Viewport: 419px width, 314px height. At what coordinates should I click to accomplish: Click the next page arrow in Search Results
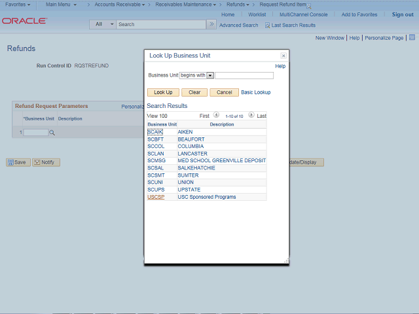[251, 115]
